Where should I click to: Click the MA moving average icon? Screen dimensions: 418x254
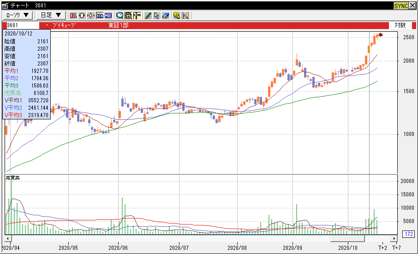[99, 15]
